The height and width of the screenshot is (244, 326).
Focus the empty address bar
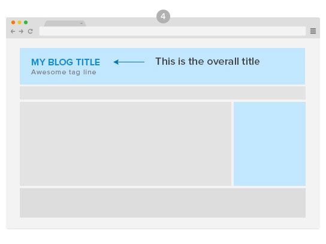[173, 31]
